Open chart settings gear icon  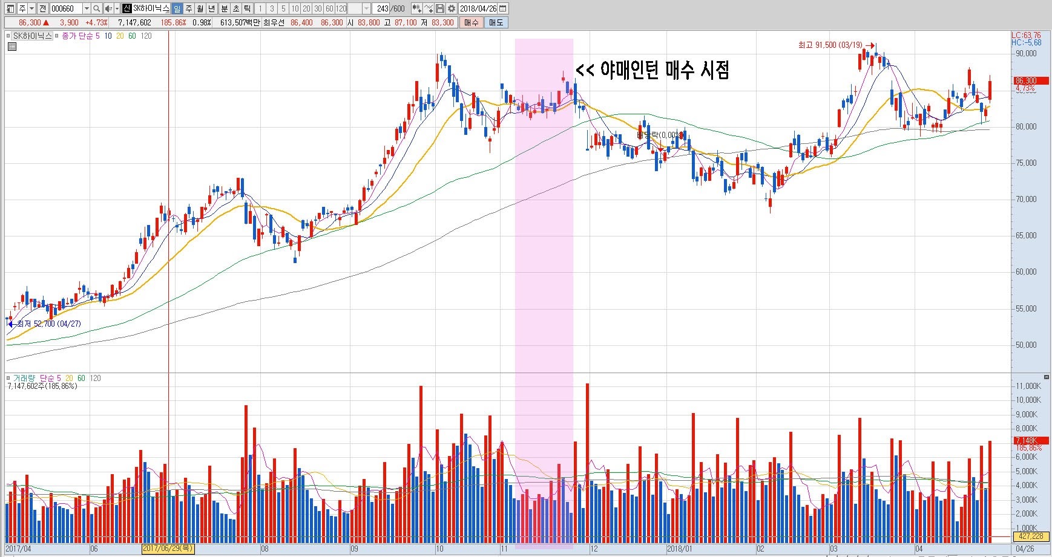click(x=451, y=8)
